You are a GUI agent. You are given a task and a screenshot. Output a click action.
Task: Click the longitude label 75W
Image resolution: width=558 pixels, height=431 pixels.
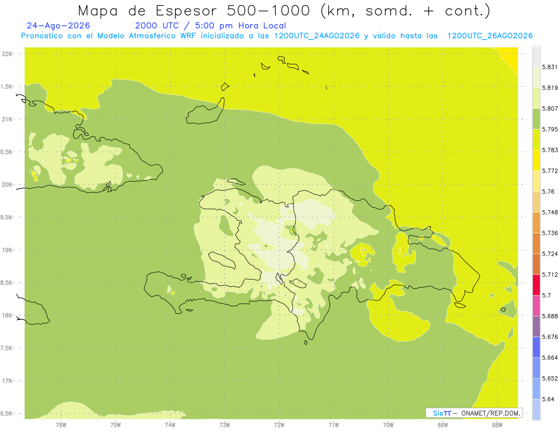click(116, 424)
